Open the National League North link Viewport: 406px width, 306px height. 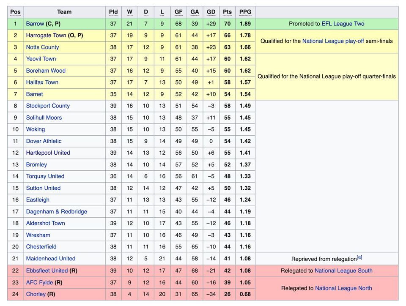pyautogui.click(x=343, y=288)
